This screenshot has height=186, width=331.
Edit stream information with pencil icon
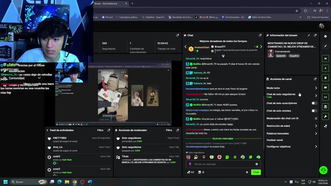tap(309, 35)
